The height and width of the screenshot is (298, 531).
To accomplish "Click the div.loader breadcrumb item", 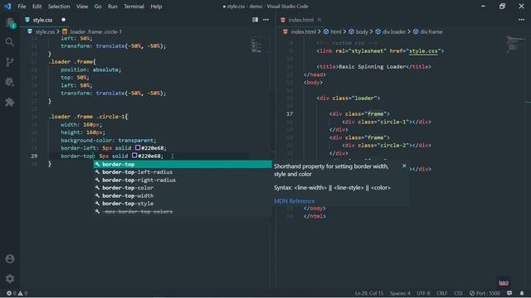I will pos(394,31).
